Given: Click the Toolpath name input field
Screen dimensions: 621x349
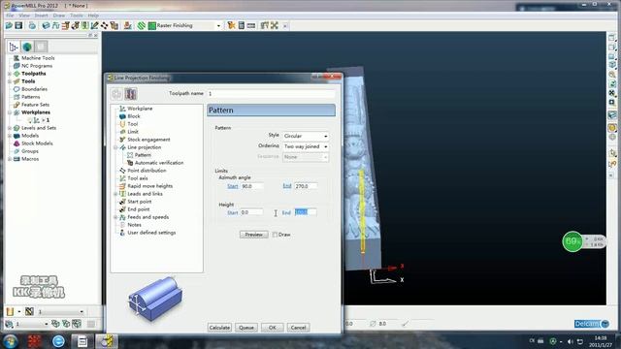Looking at the screenshot, I should tap(271, 94).
